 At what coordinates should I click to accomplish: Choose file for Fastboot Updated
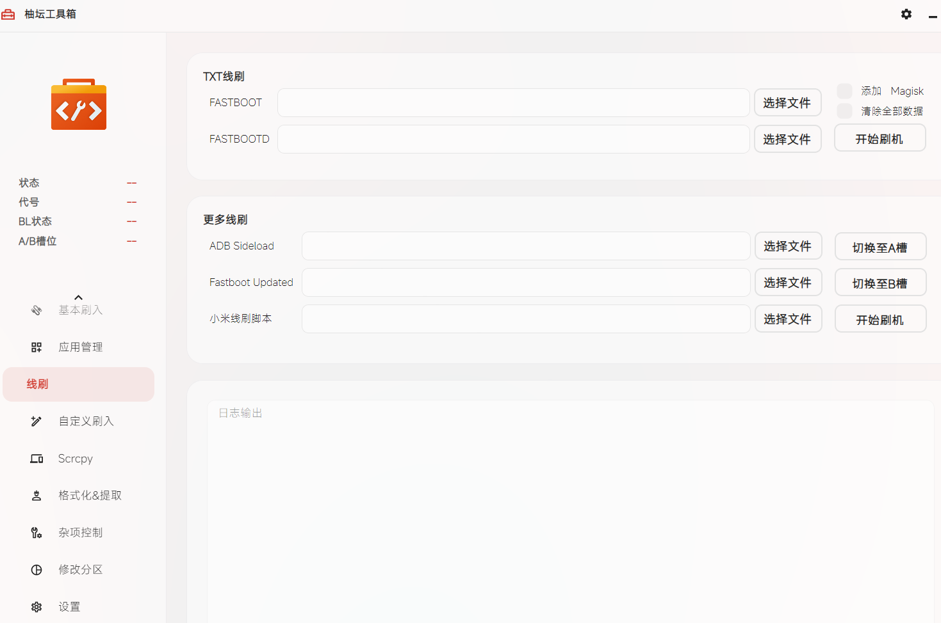[x=788, y=283]
